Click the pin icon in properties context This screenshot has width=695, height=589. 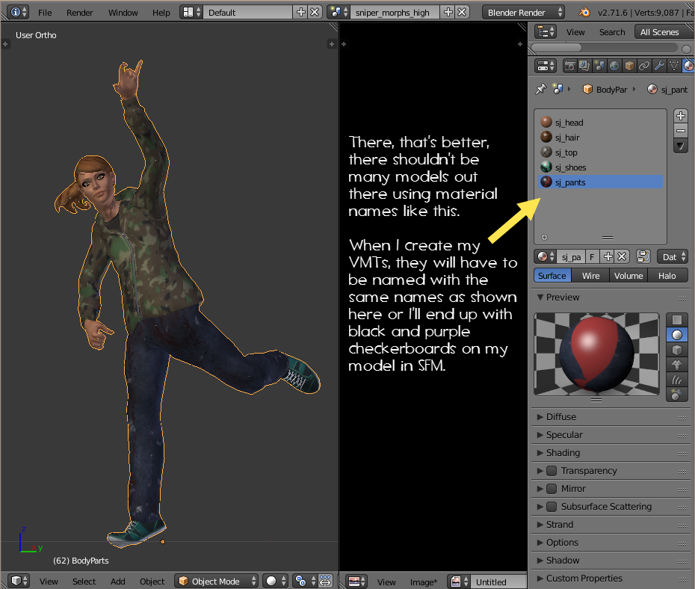(541, 89)
